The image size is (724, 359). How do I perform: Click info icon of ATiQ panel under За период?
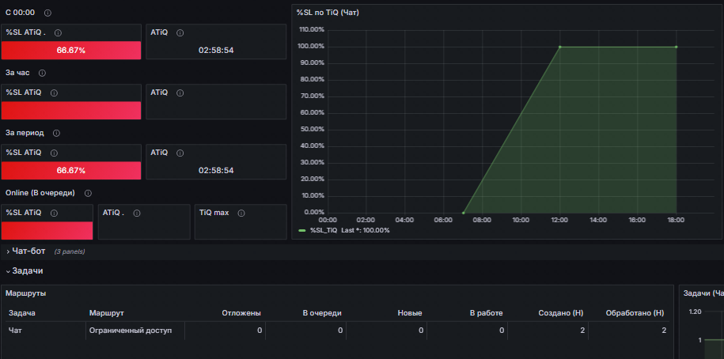(x=180, y=153)
